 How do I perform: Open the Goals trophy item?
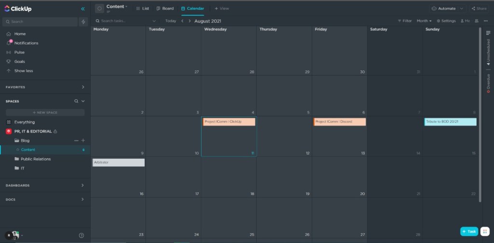pos(9,62)
